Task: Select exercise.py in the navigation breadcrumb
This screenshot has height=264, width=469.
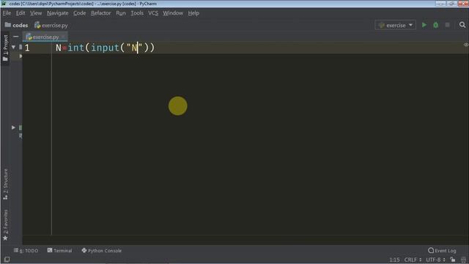Action: [x=51, y=26]
